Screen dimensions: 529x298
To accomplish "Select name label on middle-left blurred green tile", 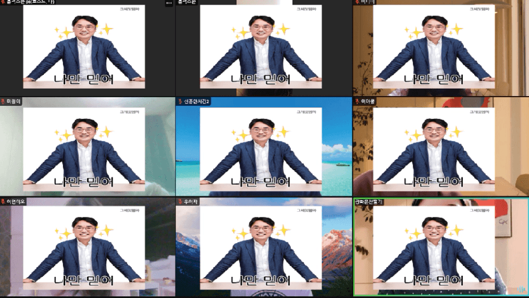I will pyautogui.click(x=14, y=101).
